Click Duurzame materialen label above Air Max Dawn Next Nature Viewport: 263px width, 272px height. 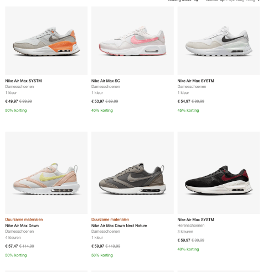(x=110, y=219)
